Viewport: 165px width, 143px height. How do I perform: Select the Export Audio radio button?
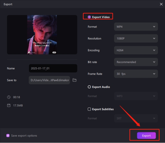(x=89, y=87)
